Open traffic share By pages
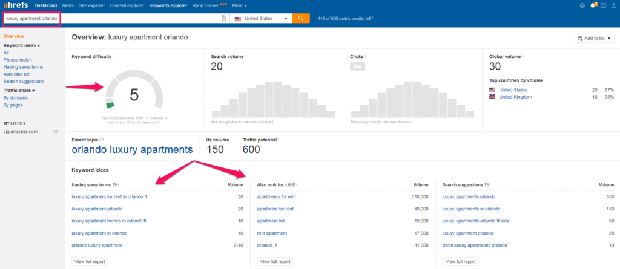620x269 pixels. [x=13, y=105]
